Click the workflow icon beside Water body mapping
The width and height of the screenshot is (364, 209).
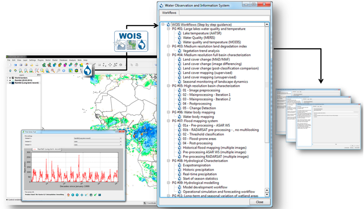(180, 117)
